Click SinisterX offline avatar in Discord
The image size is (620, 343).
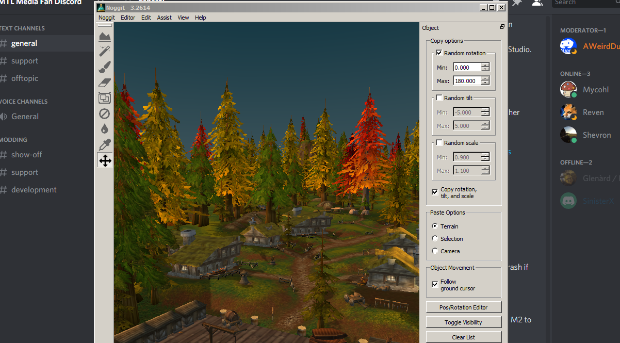tap(568, 200)
